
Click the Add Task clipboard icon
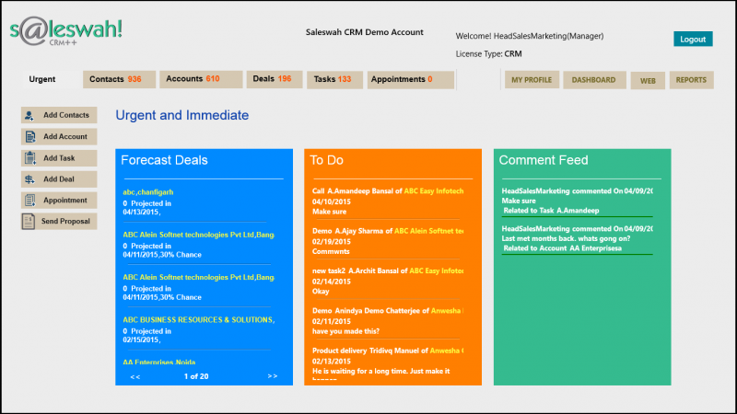30,158
